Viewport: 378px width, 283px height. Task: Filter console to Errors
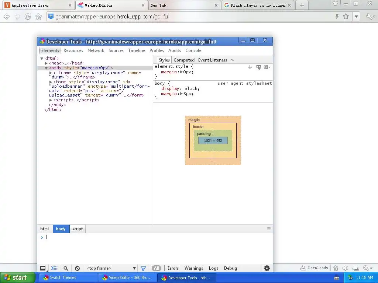click(x=173, y=268)
